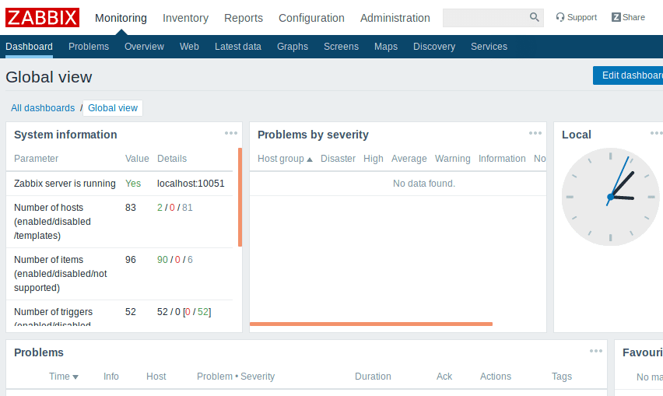Open the Administration menu
The image size is (663, 396).
[x=395, y=18]
